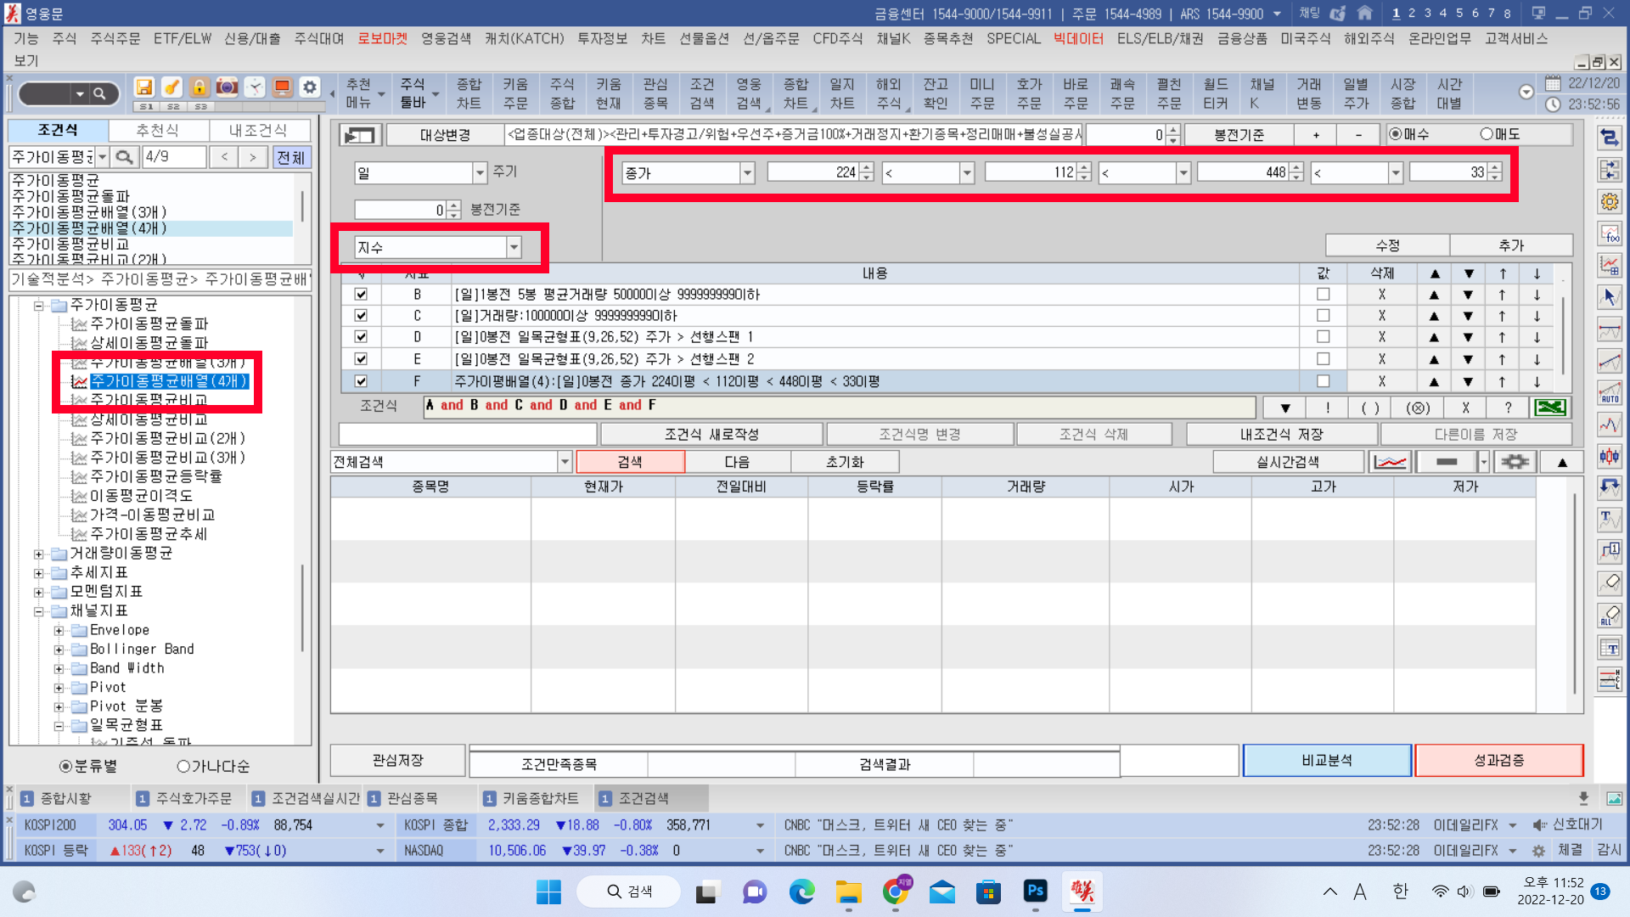Uncheck condition row F checkbox
Screen dimensions: 1630x917
361,381
